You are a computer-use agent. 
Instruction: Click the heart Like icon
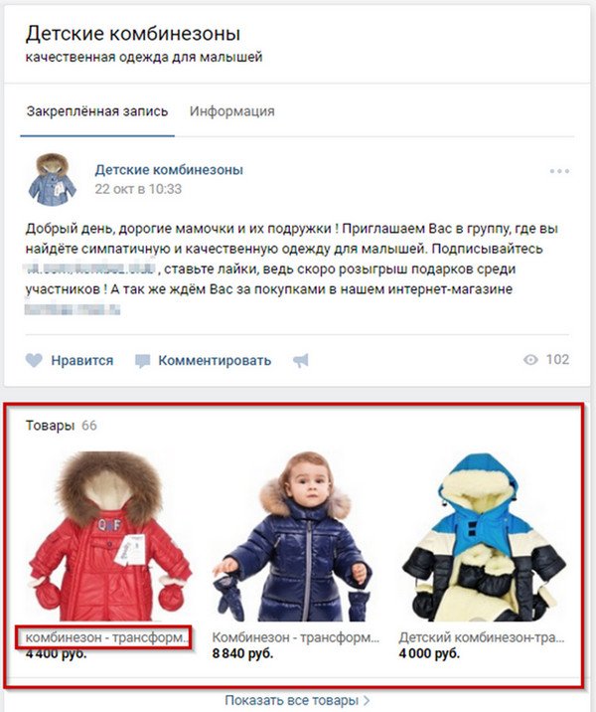click(x=34, y=361)
